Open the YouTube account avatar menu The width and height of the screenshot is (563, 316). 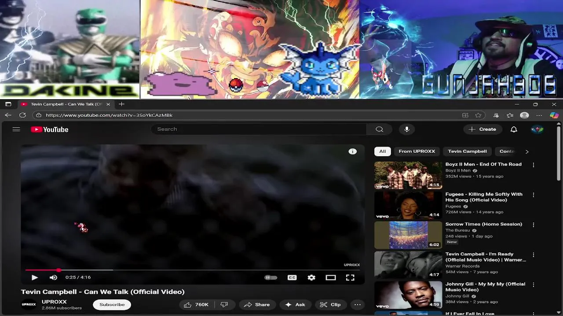pos(537,129)
